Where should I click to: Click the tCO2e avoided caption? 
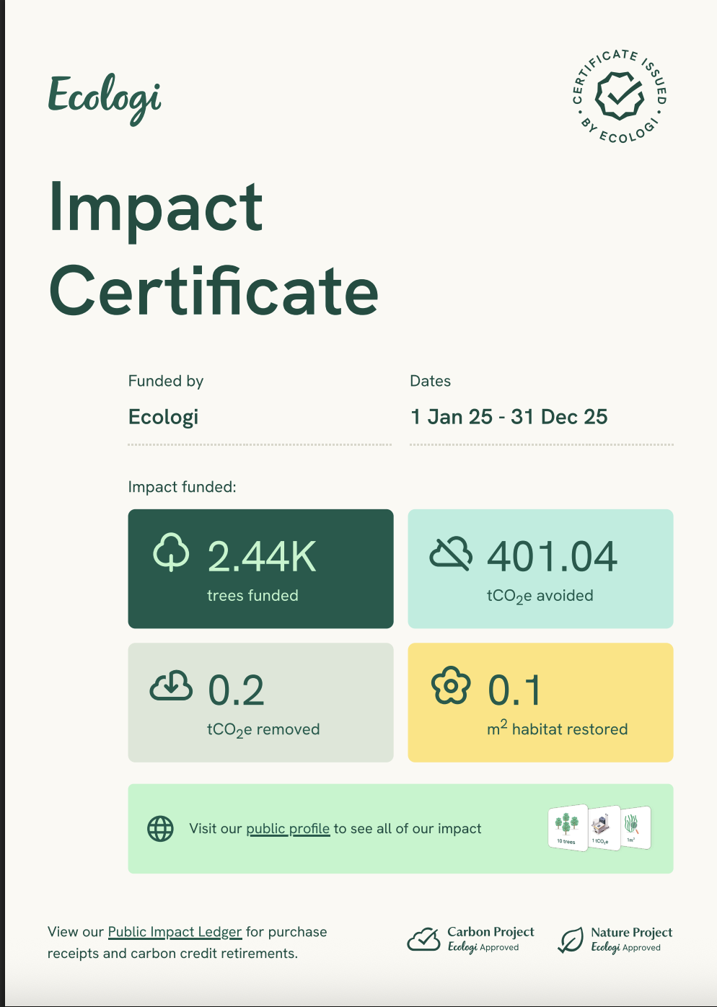(x=540, y=597)
